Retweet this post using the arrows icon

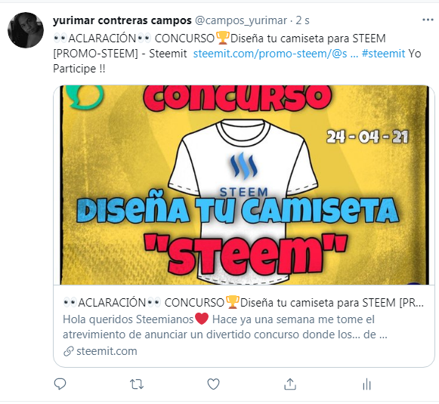(x=137, y=384)
